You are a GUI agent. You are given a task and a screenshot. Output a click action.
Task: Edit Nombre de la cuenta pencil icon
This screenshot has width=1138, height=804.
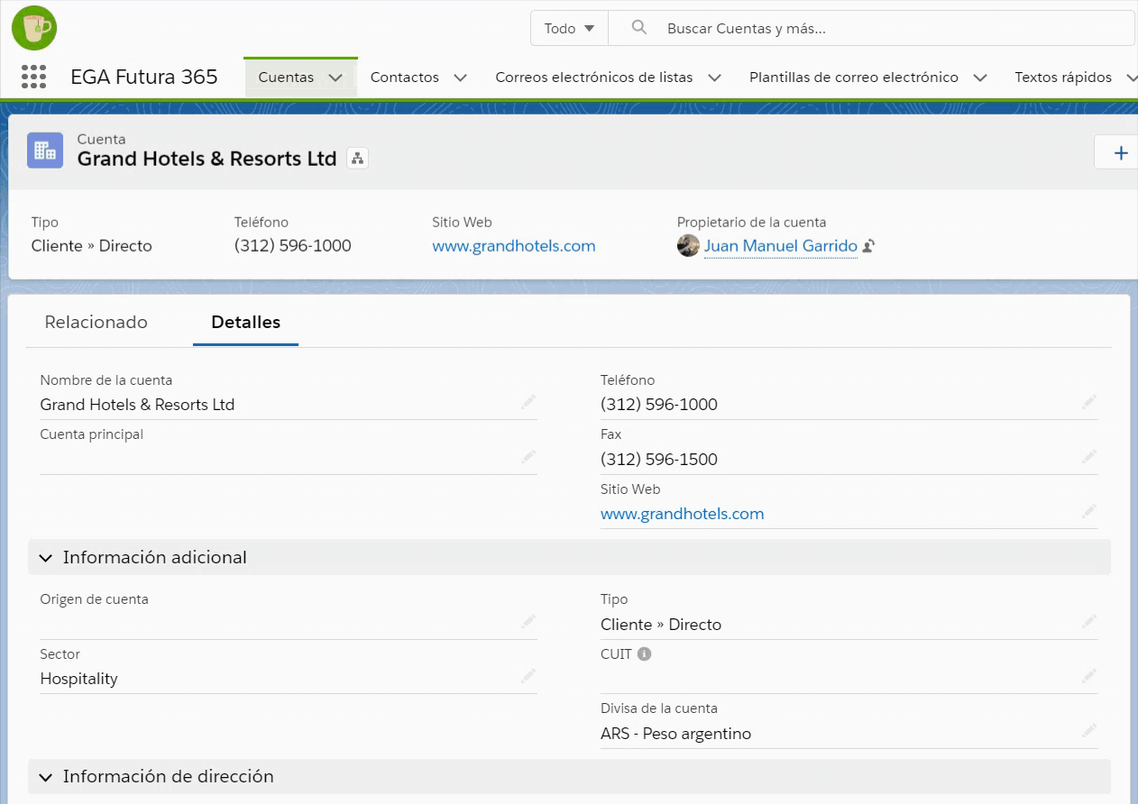click(528, 403)
